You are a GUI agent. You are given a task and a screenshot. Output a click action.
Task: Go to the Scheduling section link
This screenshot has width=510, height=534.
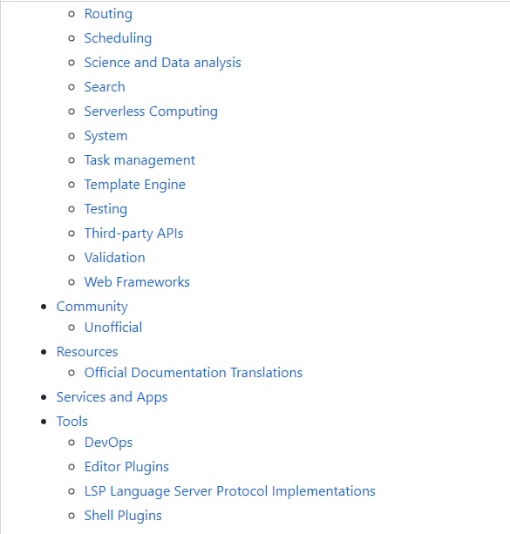point(118,38)
